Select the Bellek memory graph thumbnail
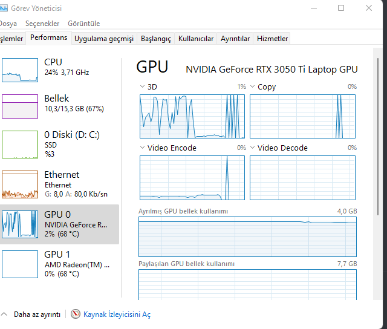Screen dimensions: 387x329 pyautogui.click(x=20, y=106)
